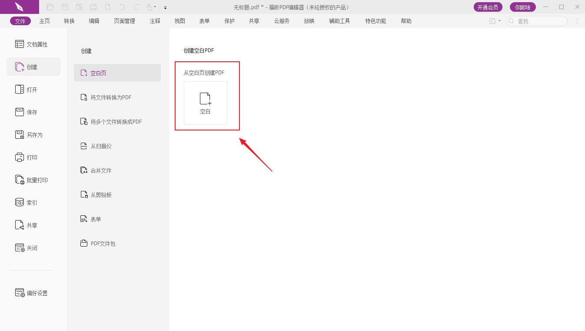Select 另存为 in the file sidebar
The width and height of the screenshot is (585, 331).
[x=34, y=135]
